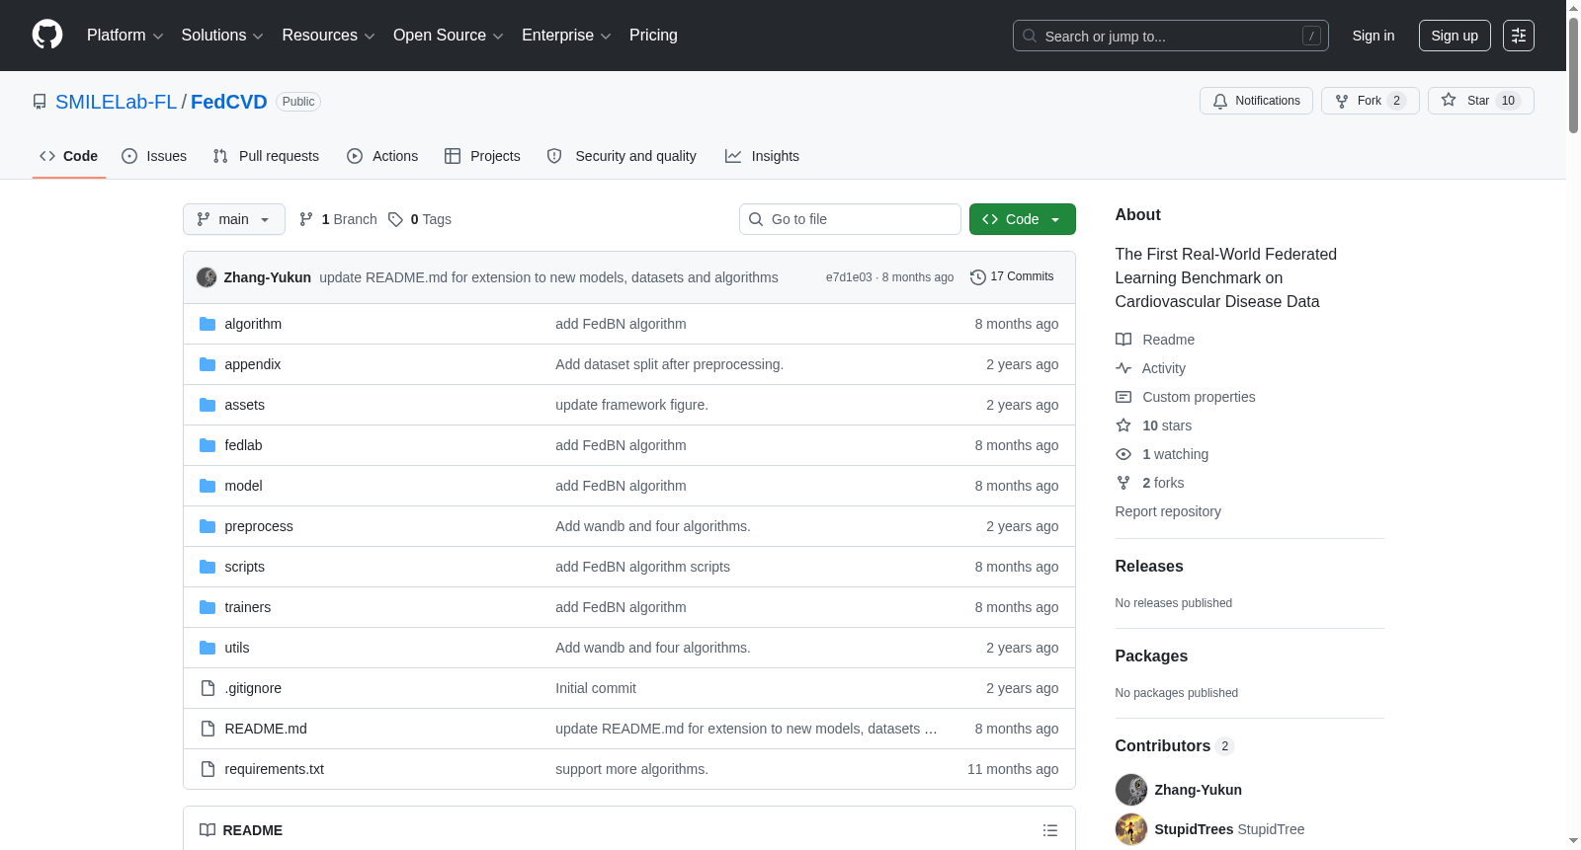The height and width of the screenshot is (850, 1581).
Task: Click the Report repository link
Action: click(1168, 511)
